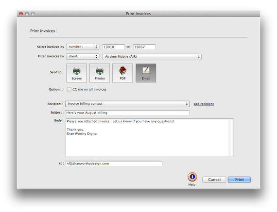The height and width of the screenshot is (212, 277).
Task: Close the Print Invoices window
Action: tap(21, 14)
